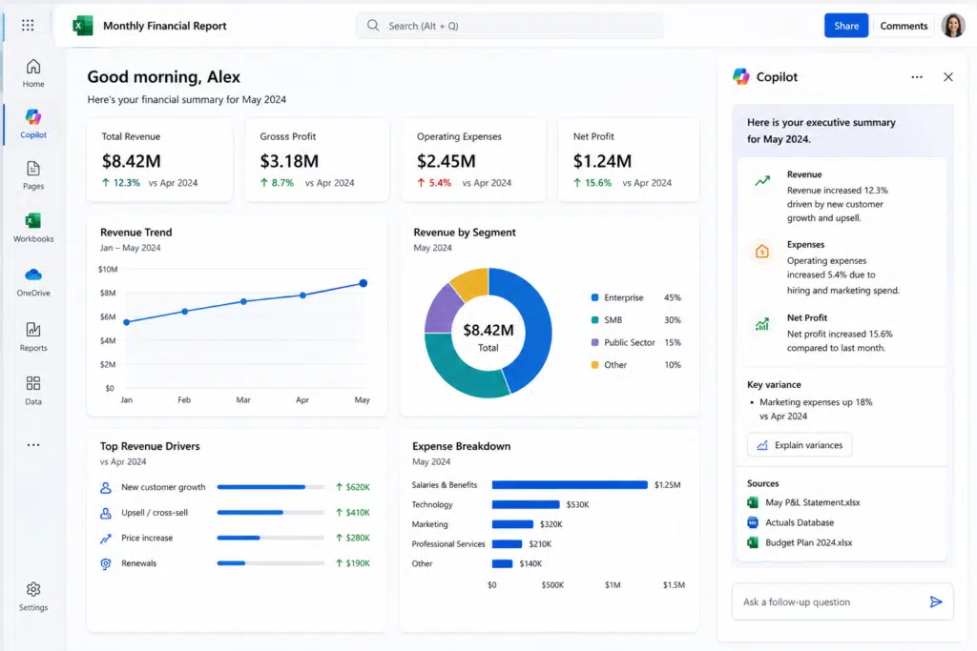
Task: Click the Upsell / cross-sell progress bar
Action: pyautogui.click(x=270, y=512)
